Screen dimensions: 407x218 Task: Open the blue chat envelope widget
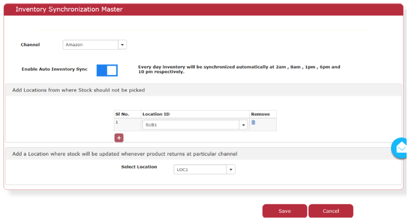click(400, 148)
